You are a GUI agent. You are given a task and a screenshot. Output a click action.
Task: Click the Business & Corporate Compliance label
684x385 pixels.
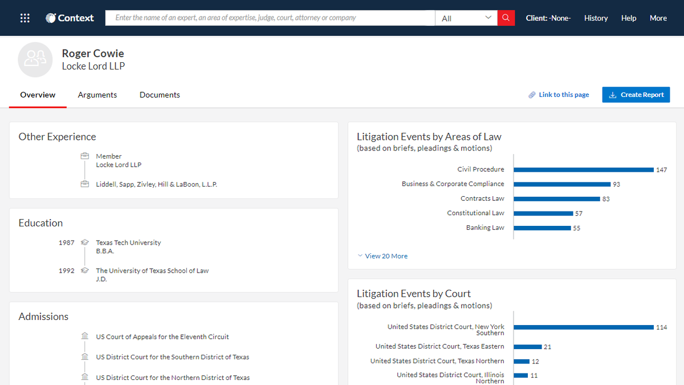(x=453, y=184)
